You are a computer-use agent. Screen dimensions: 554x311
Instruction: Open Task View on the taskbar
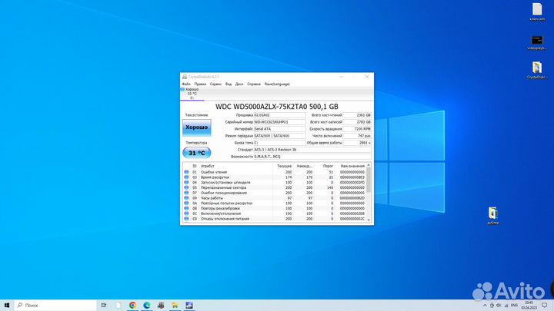104,305
